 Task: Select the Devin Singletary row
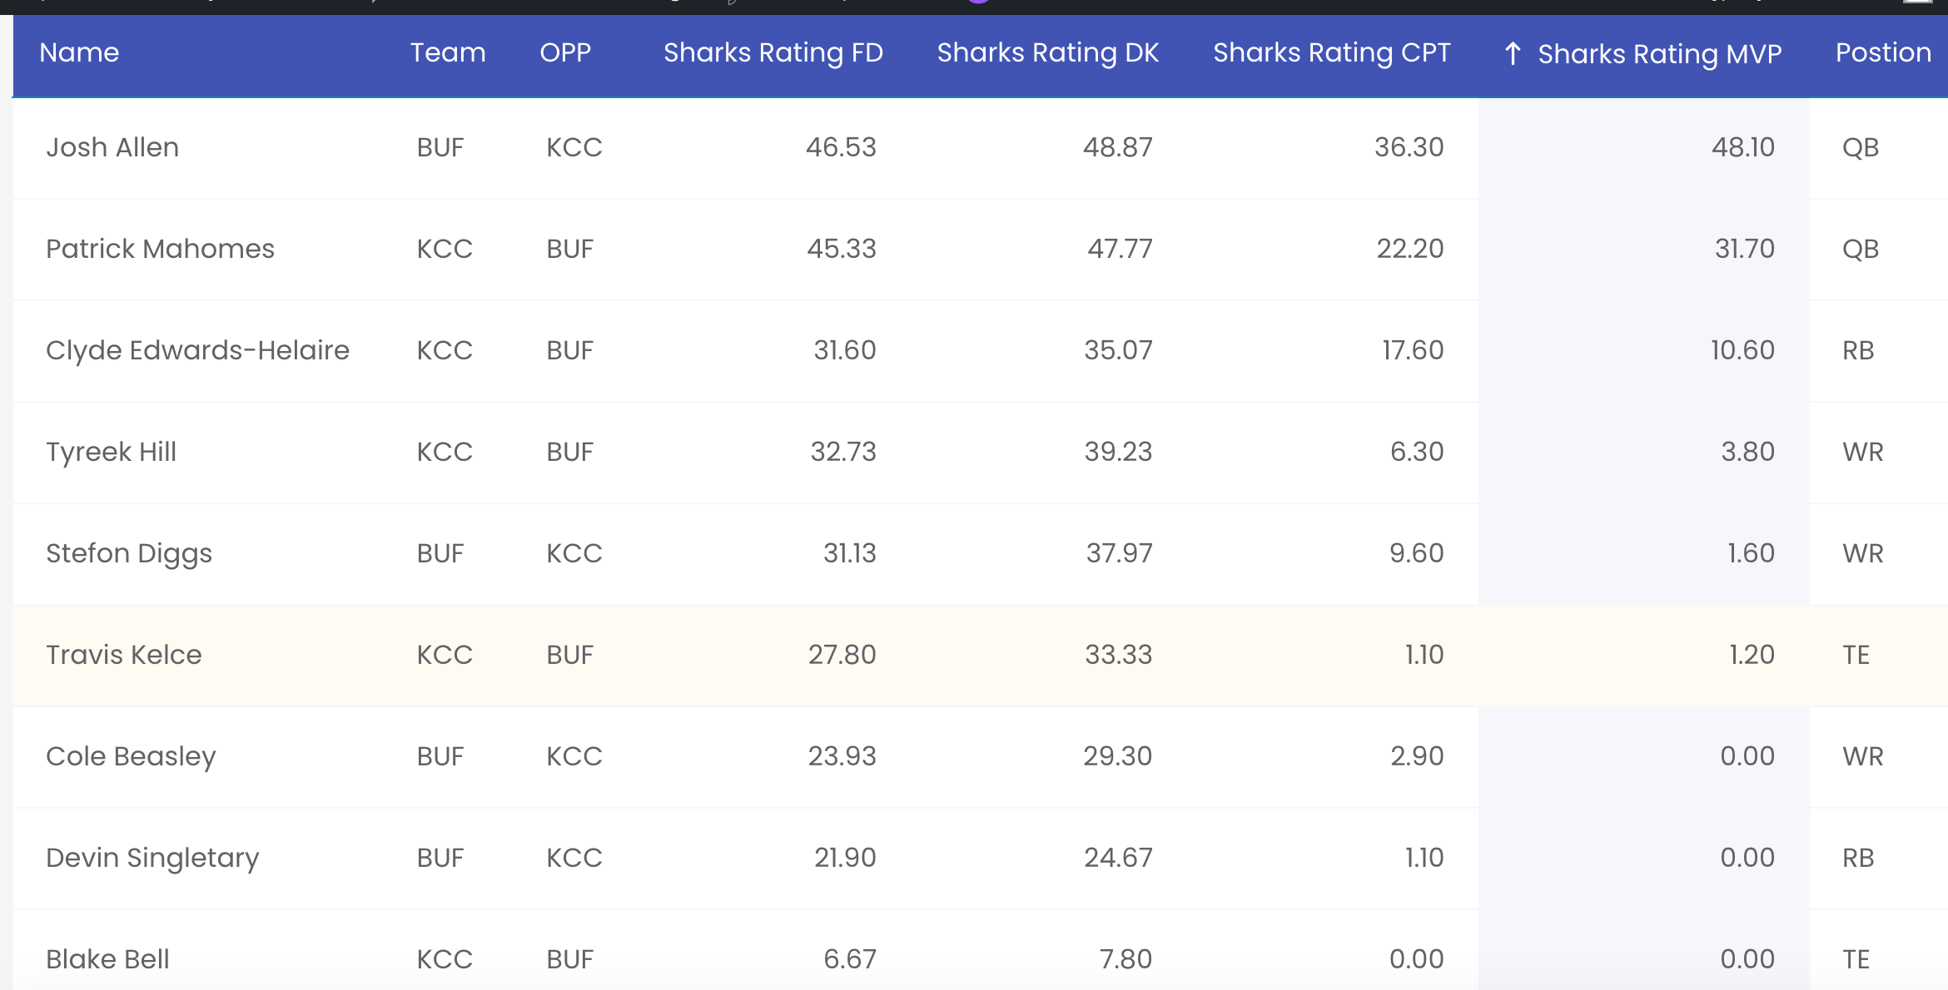click(980, 859)
